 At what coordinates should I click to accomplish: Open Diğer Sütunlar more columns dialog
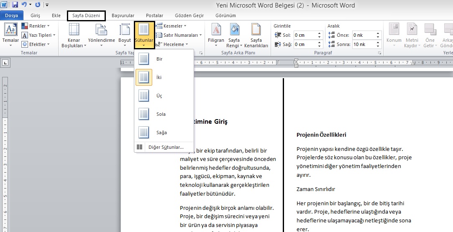[164, 147]
